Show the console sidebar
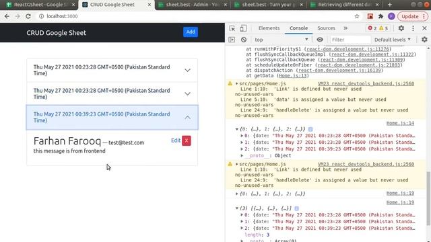431x242 pixels. tap(232, 40)
